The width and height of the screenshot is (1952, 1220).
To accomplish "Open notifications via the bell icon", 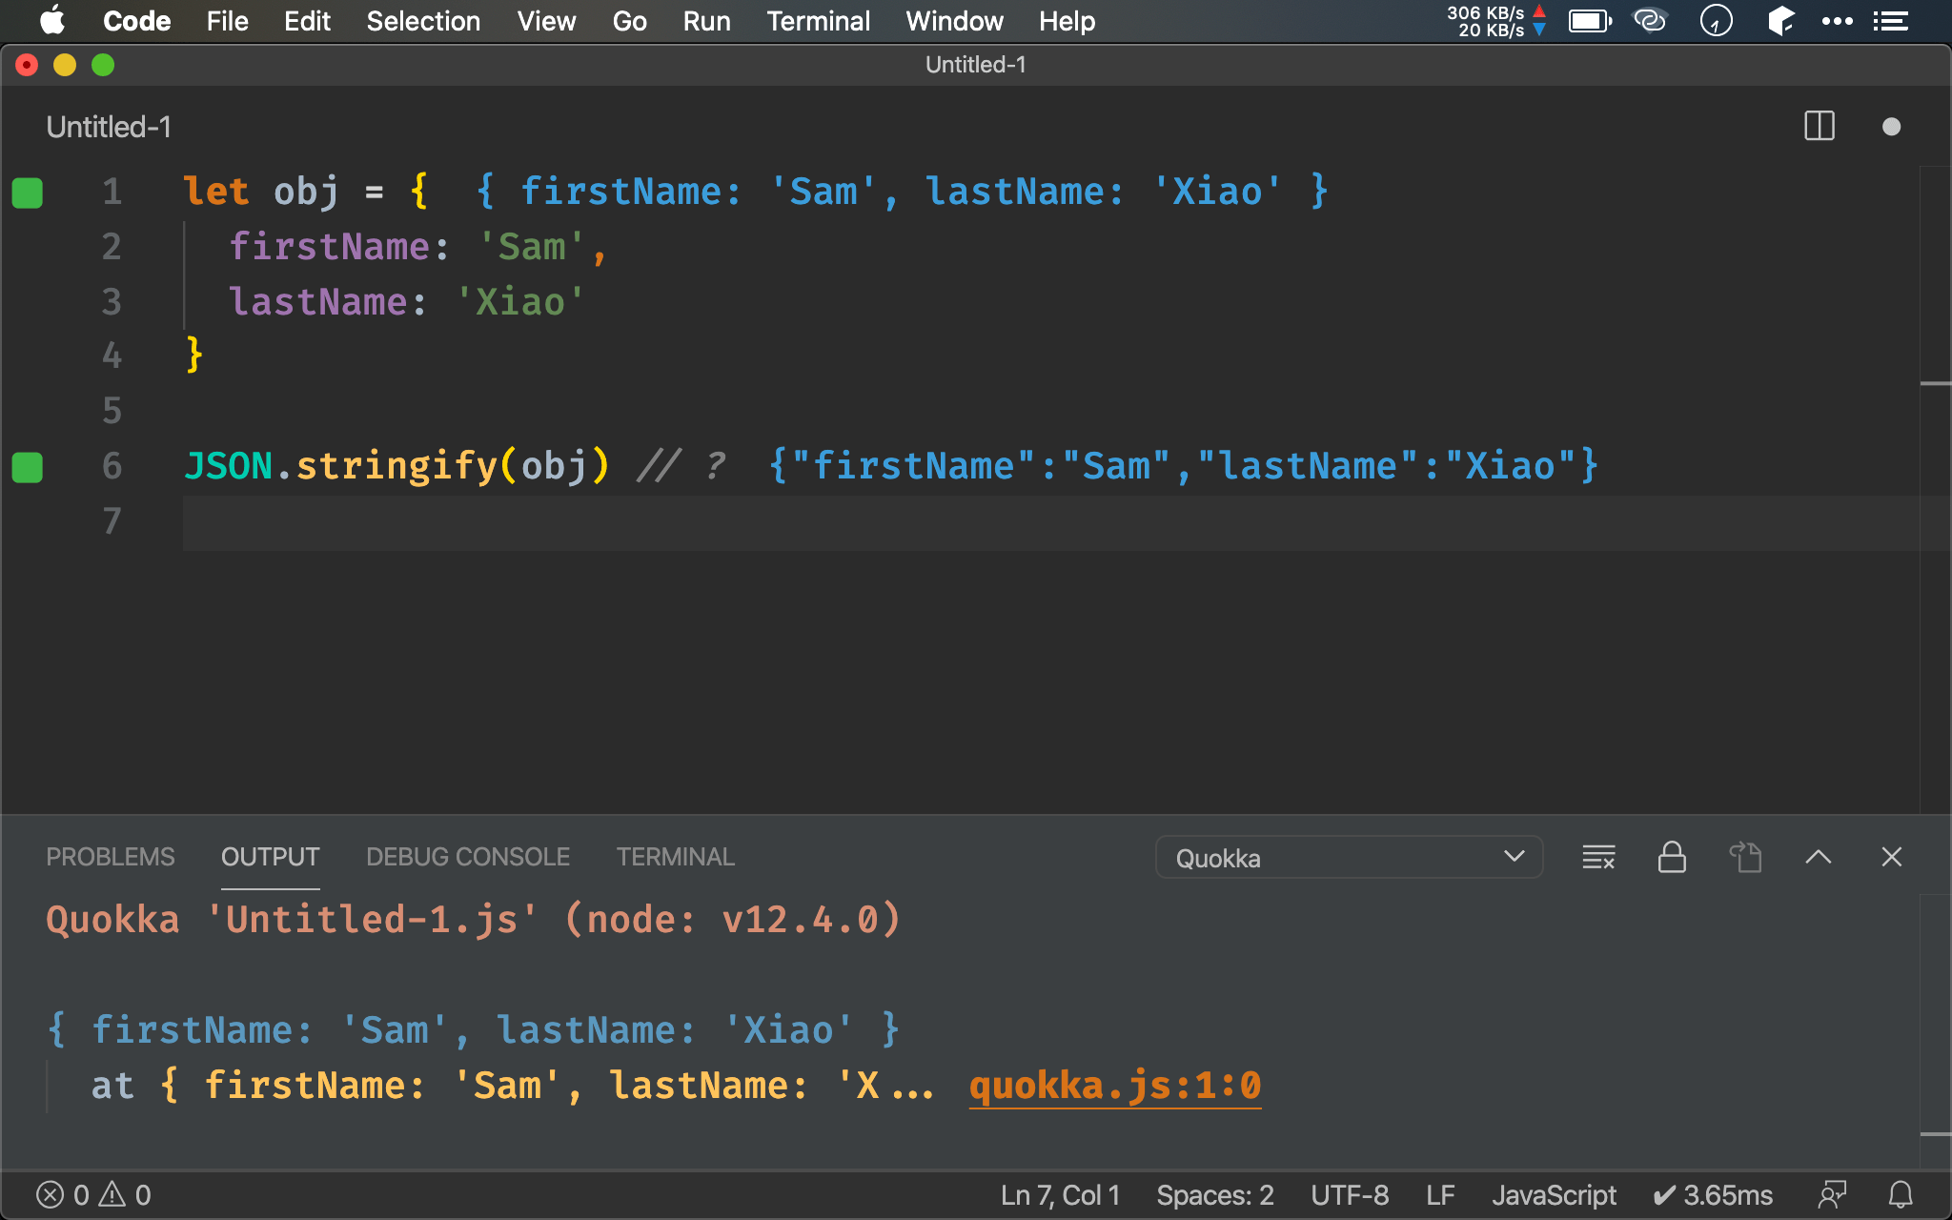I will click(x=1900, y=1194).
